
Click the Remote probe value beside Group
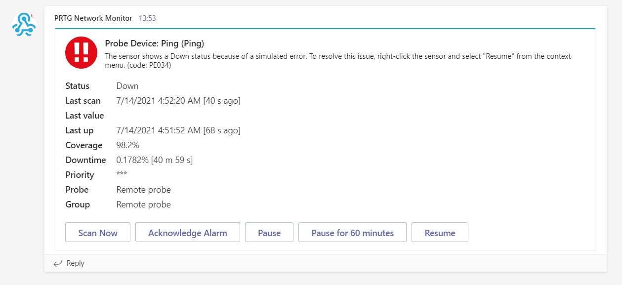click(x=144, y=204)
